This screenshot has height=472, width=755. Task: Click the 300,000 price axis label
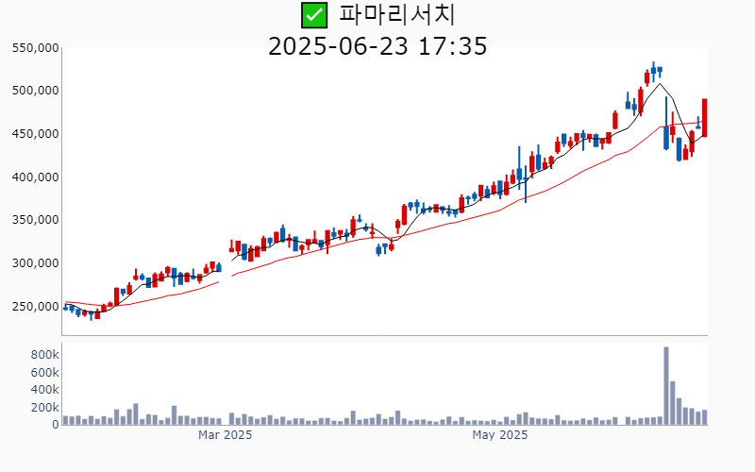36,263
